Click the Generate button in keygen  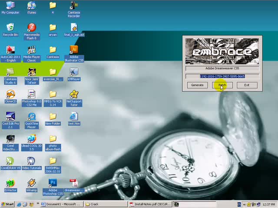197,85
